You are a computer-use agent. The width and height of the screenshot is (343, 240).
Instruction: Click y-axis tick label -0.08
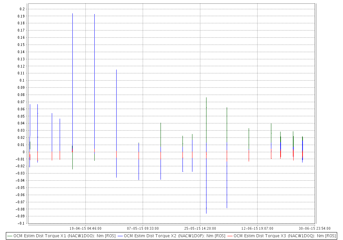point(20,209)
